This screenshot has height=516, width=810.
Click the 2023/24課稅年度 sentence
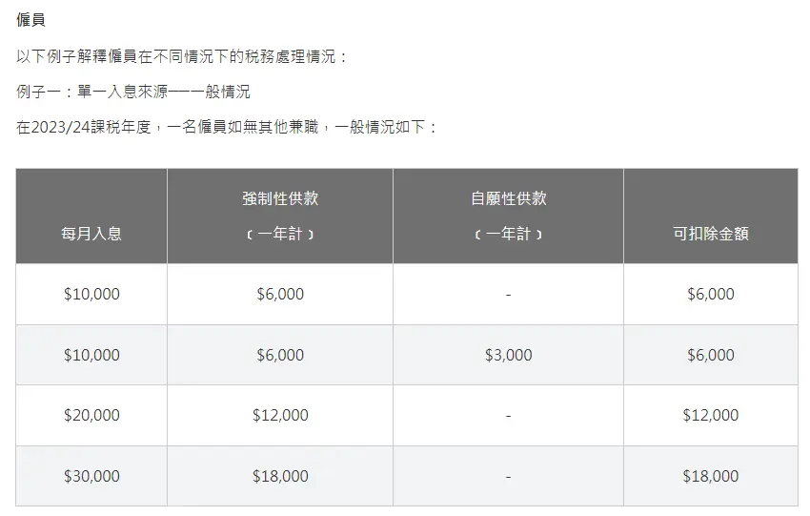pos(226,127)
